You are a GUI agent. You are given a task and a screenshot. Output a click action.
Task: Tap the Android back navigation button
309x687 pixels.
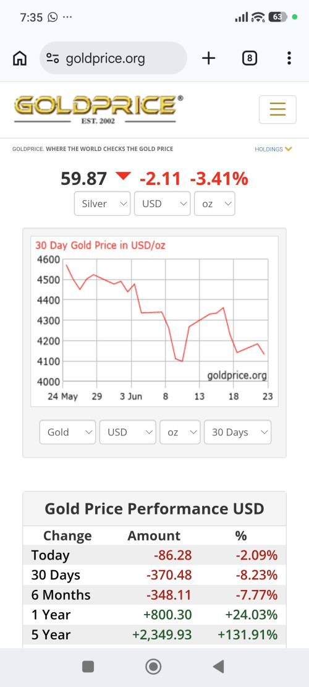(x=218, y=667)
